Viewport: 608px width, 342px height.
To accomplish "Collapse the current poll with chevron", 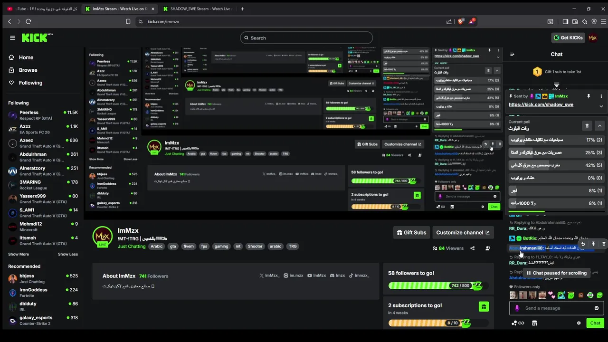I will (600, 126).
